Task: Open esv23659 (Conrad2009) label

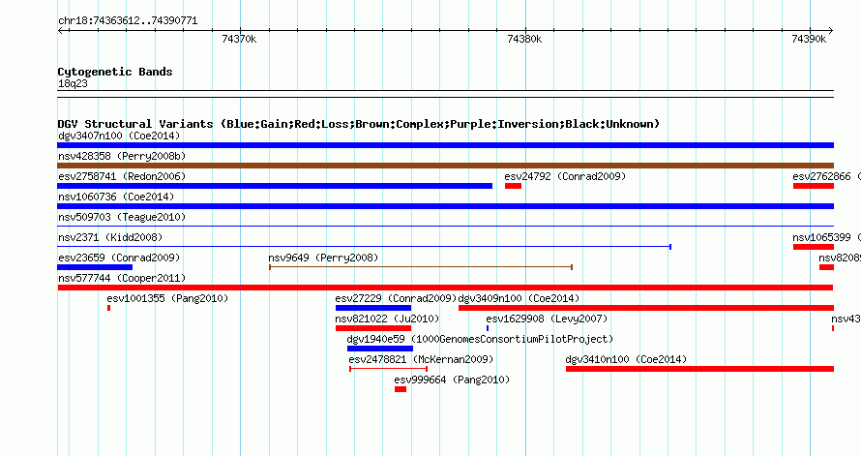Action: pyautogui.click(x=119, y=258)
